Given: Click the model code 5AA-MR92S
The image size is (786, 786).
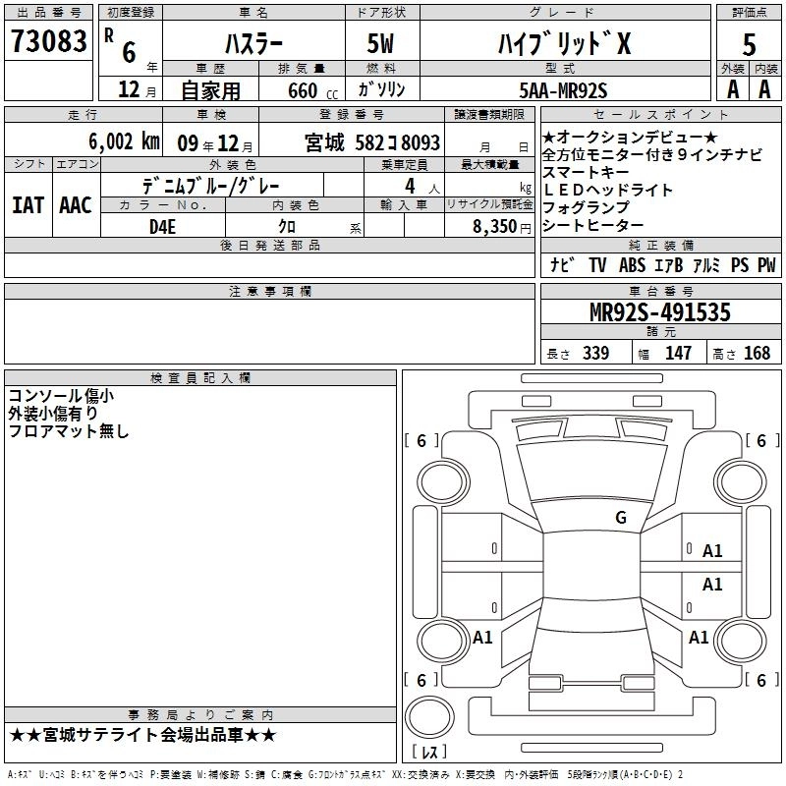Looking at the screenshot, I should point(563,90).
